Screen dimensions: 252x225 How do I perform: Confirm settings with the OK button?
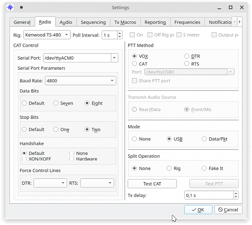(x=198, y=209)
